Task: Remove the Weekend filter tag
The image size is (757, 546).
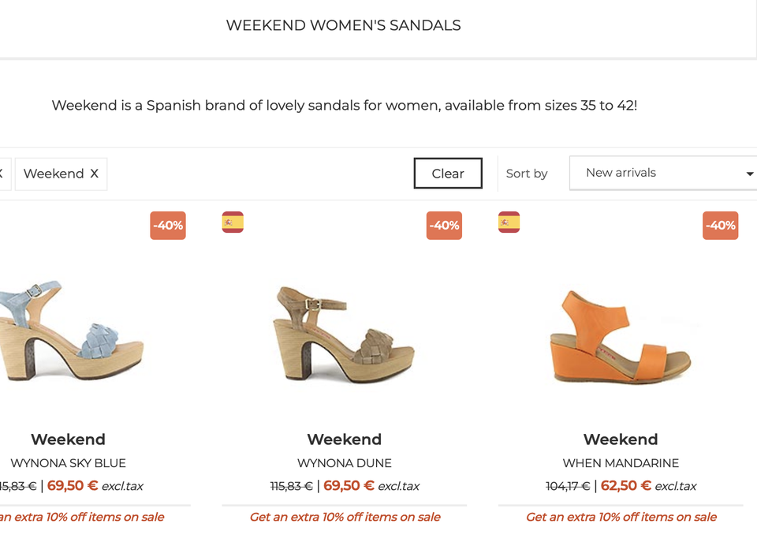Action: coord(95,174)
